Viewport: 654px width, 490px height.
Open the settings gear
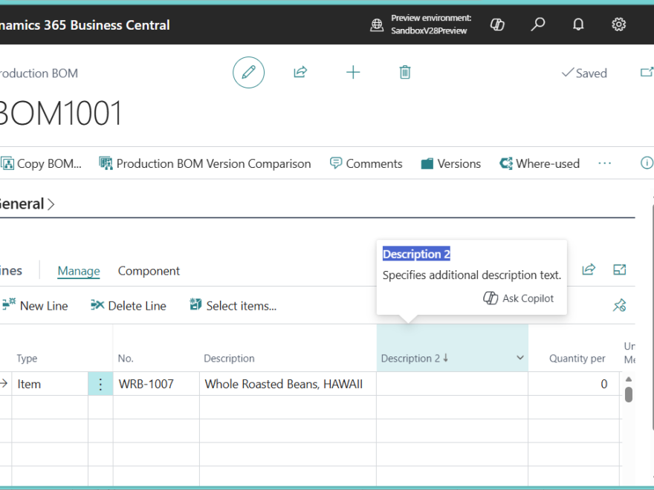coord(618,24)
